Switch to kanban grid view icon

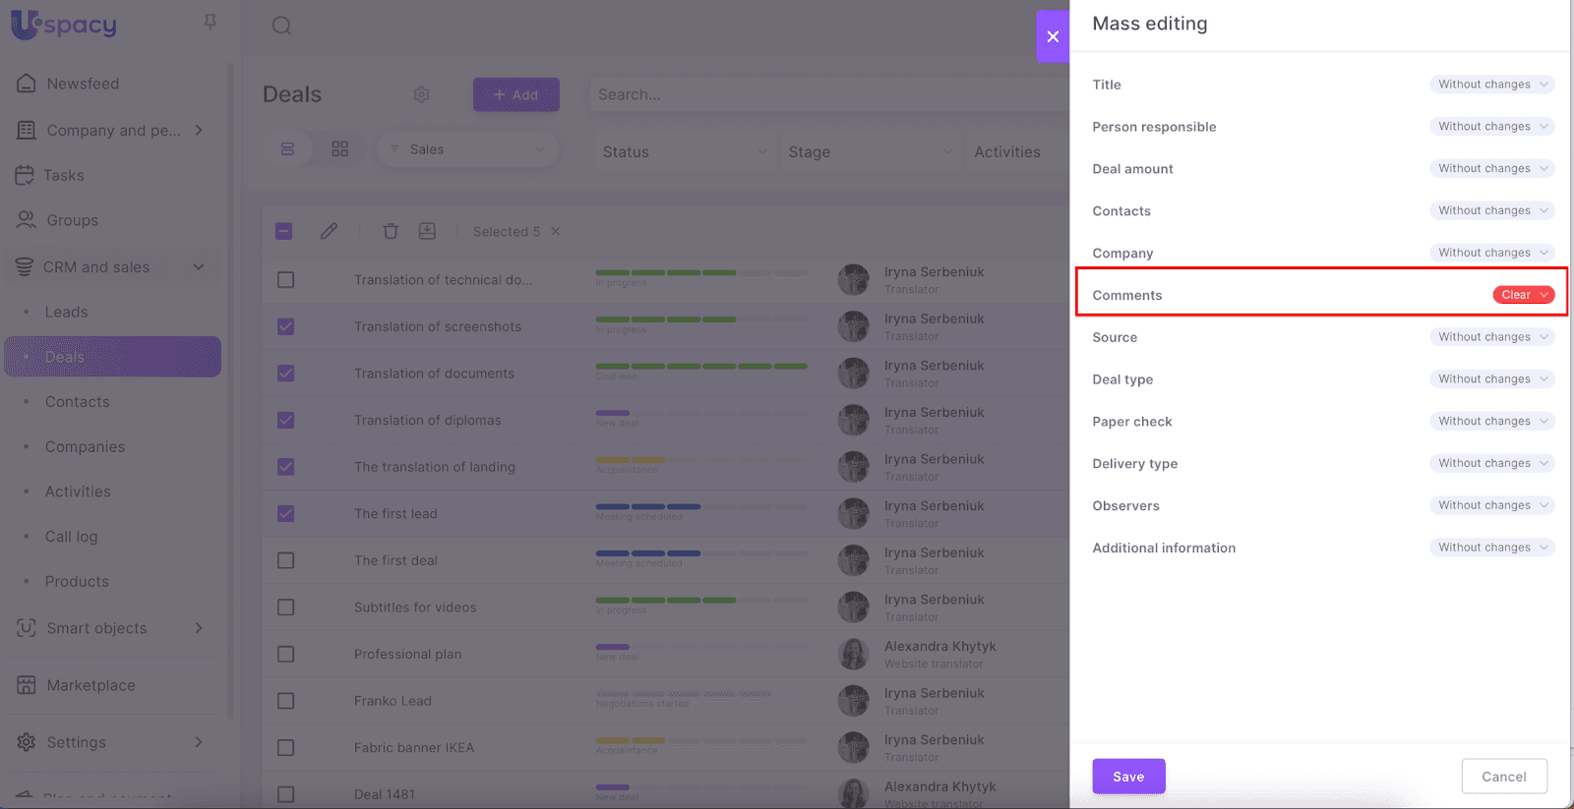(340, 149)
